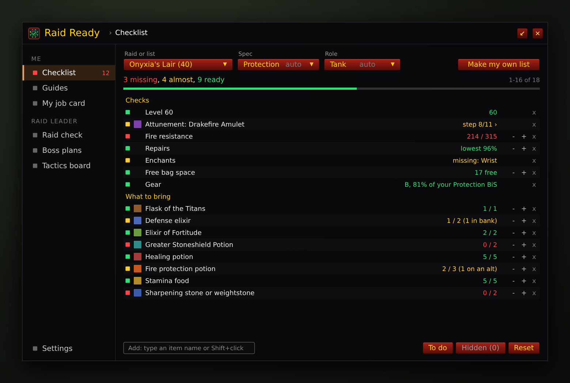Increase Sharpening stone count with plus

point(524,293)
